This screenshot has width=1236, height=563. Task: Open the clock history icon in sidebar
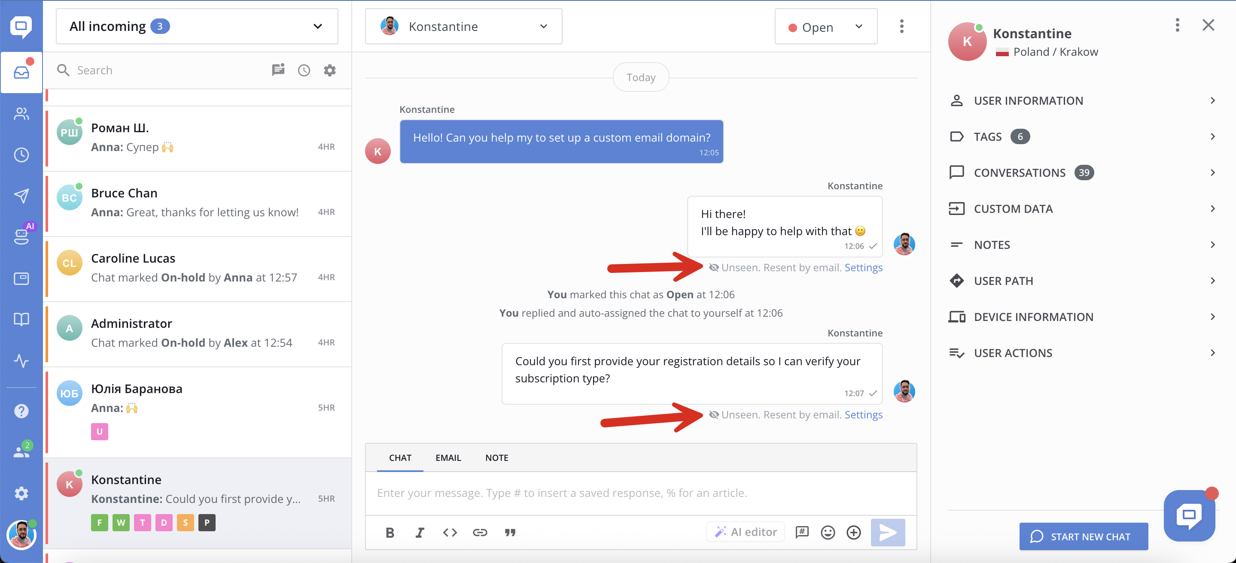click(x=21, y=155)
